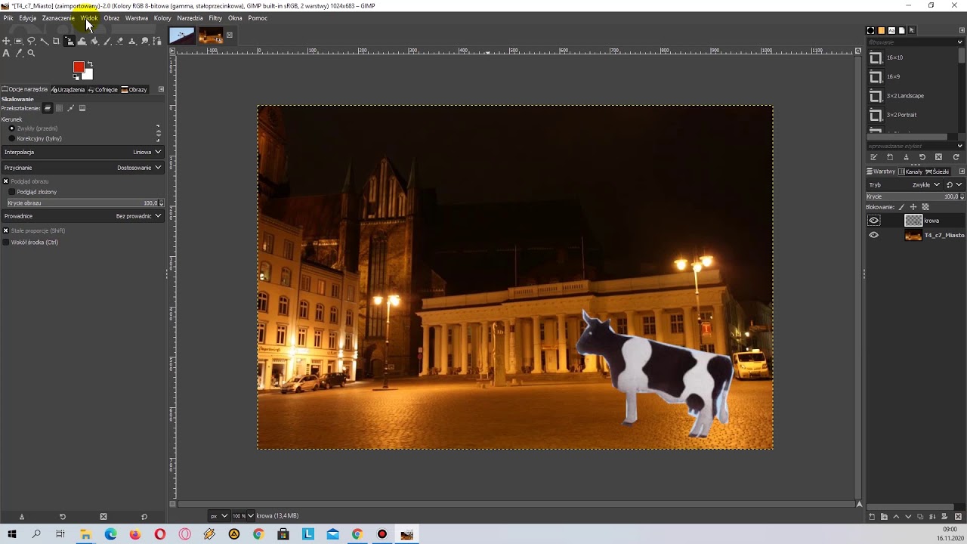The height and width of the screenshot is (544, 967).
Task: Select the Scale transform tool
Action: [70, 41]
